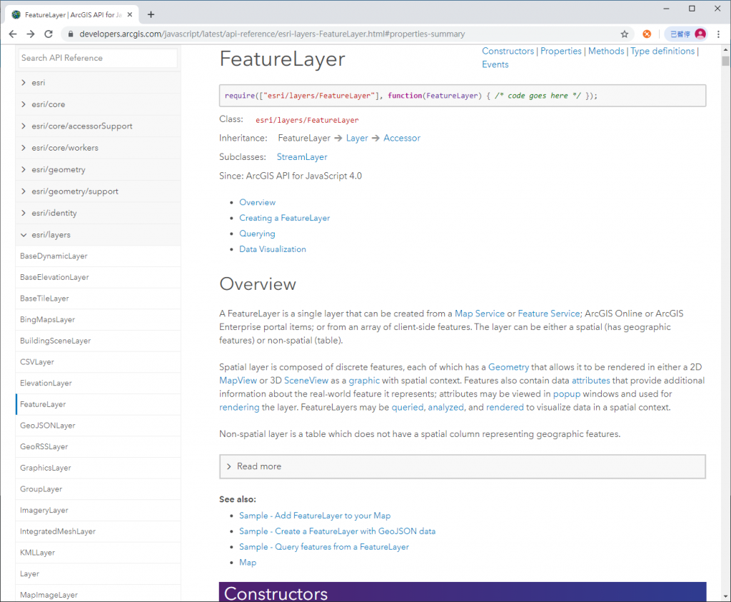Image resolution: width=731 pixels, height=602 pixels.
Task: Open Sample - Create a FeatureLayer with GeoJSON data
Action: (337, 531)
